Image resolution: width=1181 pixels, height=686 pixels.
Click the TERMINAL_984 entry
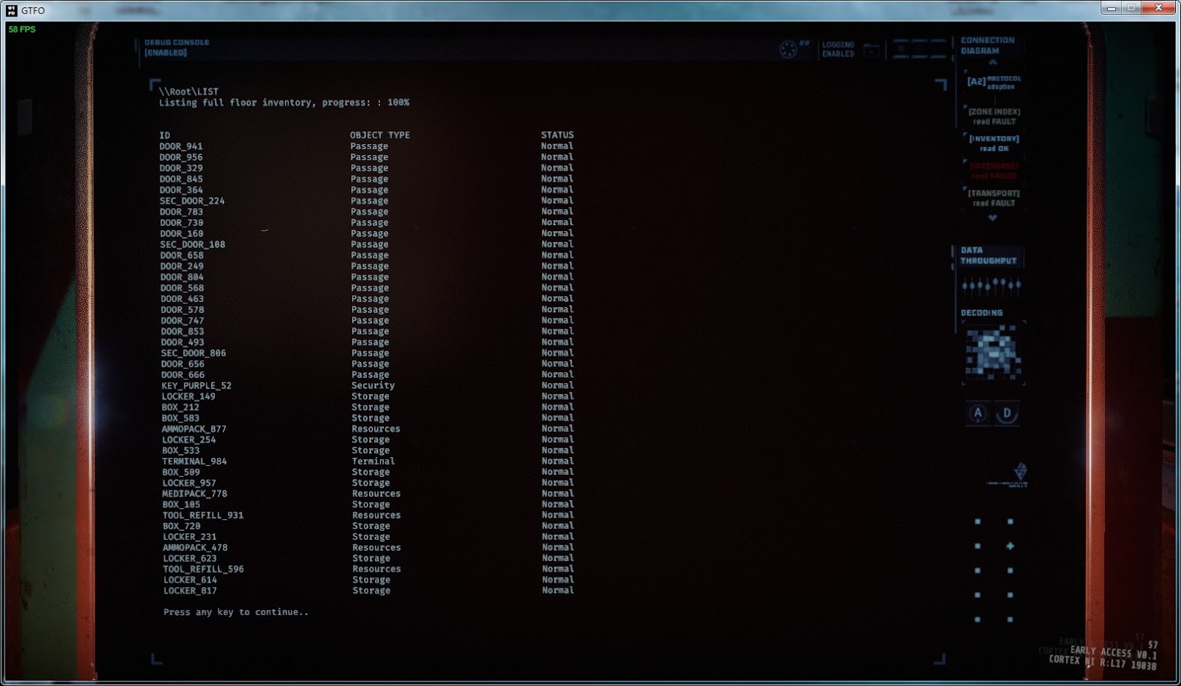tap(194, 462)
